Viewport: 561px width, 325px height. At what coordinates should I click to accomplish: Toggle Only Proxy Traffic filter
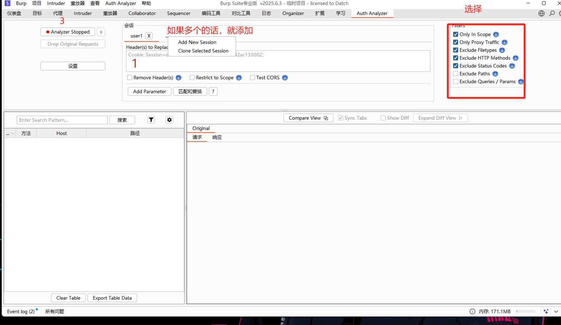[x=456, y=42]
